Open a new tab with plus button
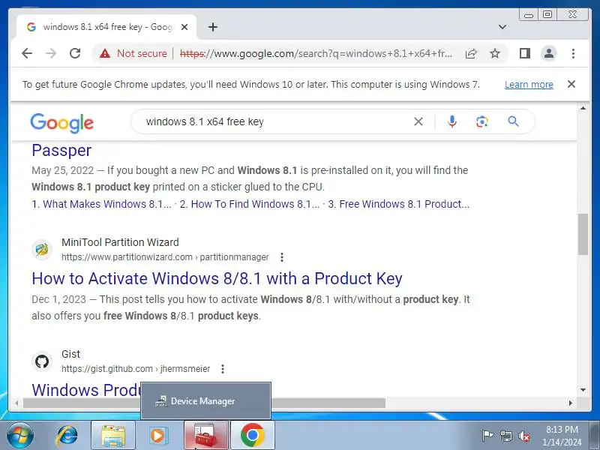The image size is (600, 450). tap(213, 27)
